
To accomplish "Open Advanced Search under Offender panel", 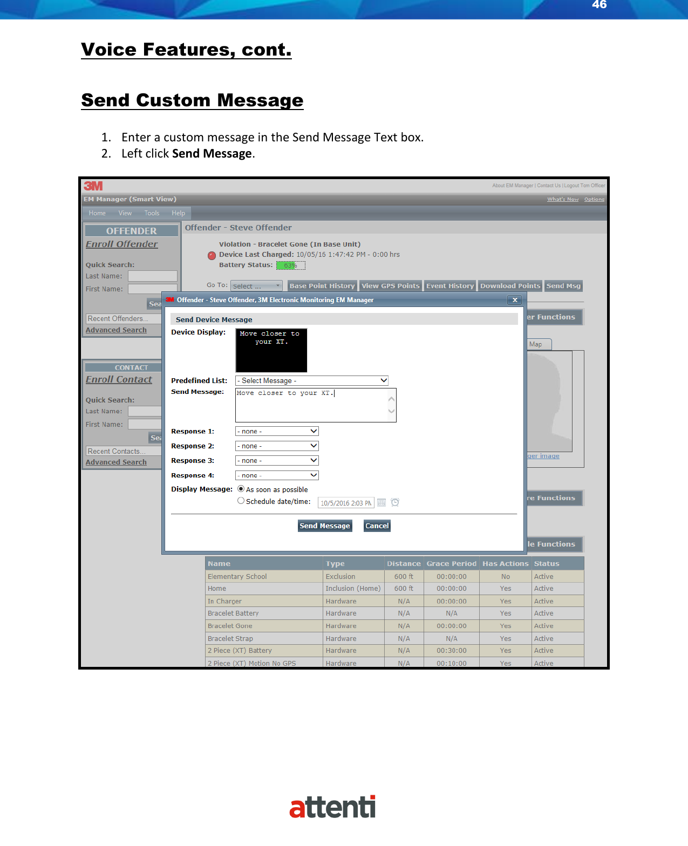I will coord(116,330).
